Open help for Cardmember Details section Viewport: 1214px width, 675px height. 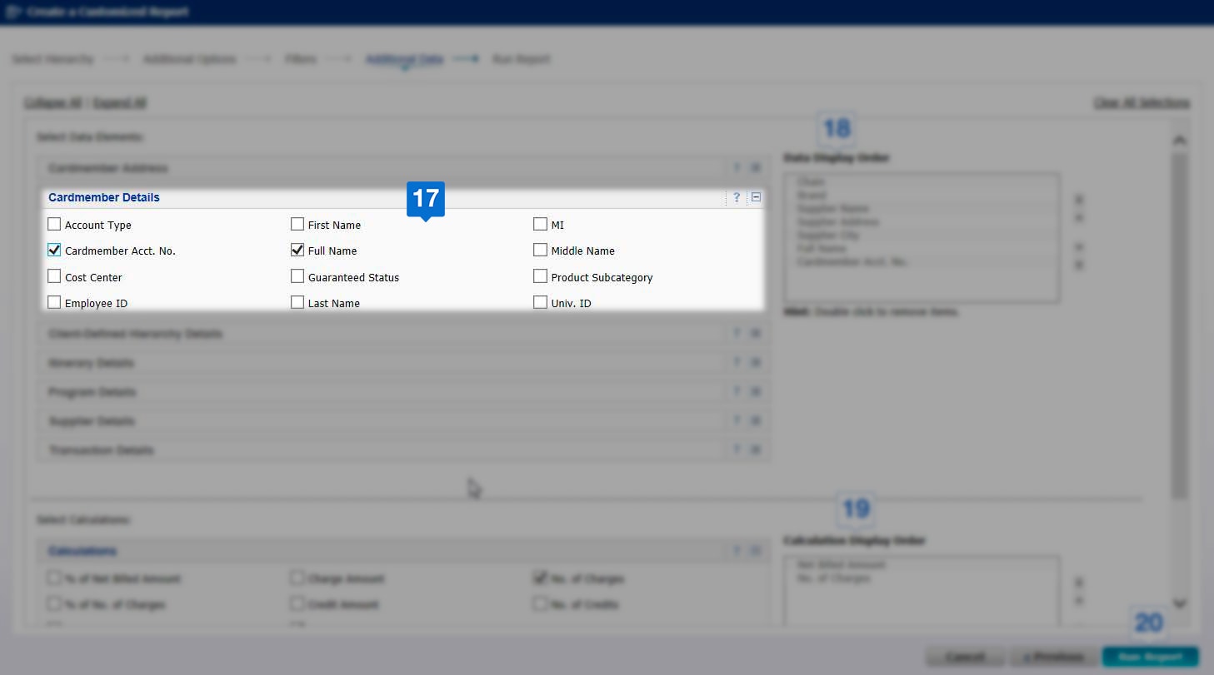pos(737,198)
